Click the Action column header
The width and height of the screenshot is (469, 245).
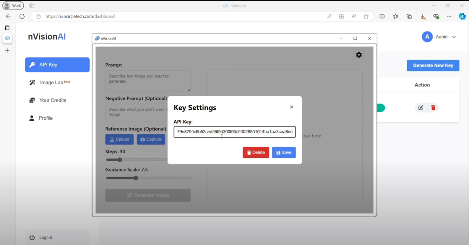[x=422, y=85]
